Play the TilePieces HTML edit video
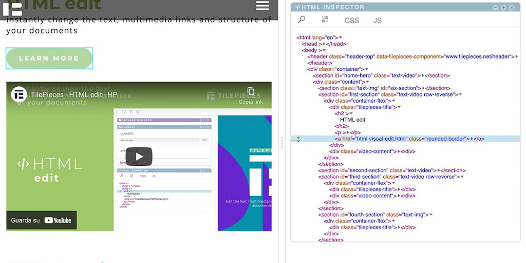 point(139,156)
